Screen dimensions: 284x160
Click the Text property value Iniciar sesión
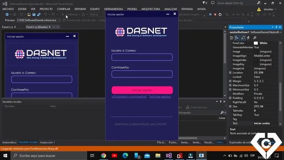click(x=262, y=124)
